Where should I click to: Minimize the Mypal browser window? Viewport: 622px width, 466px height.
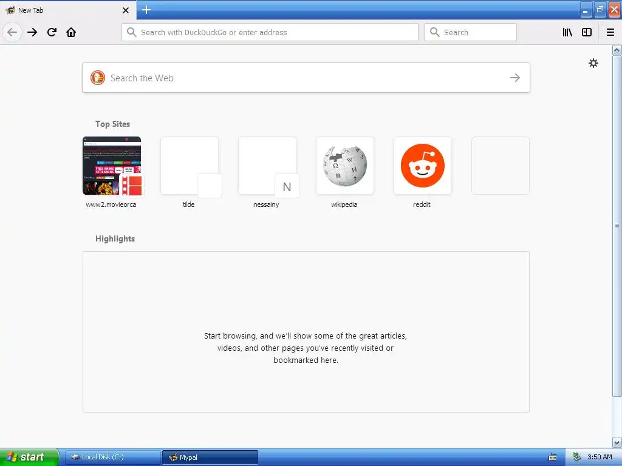[586, 10]
